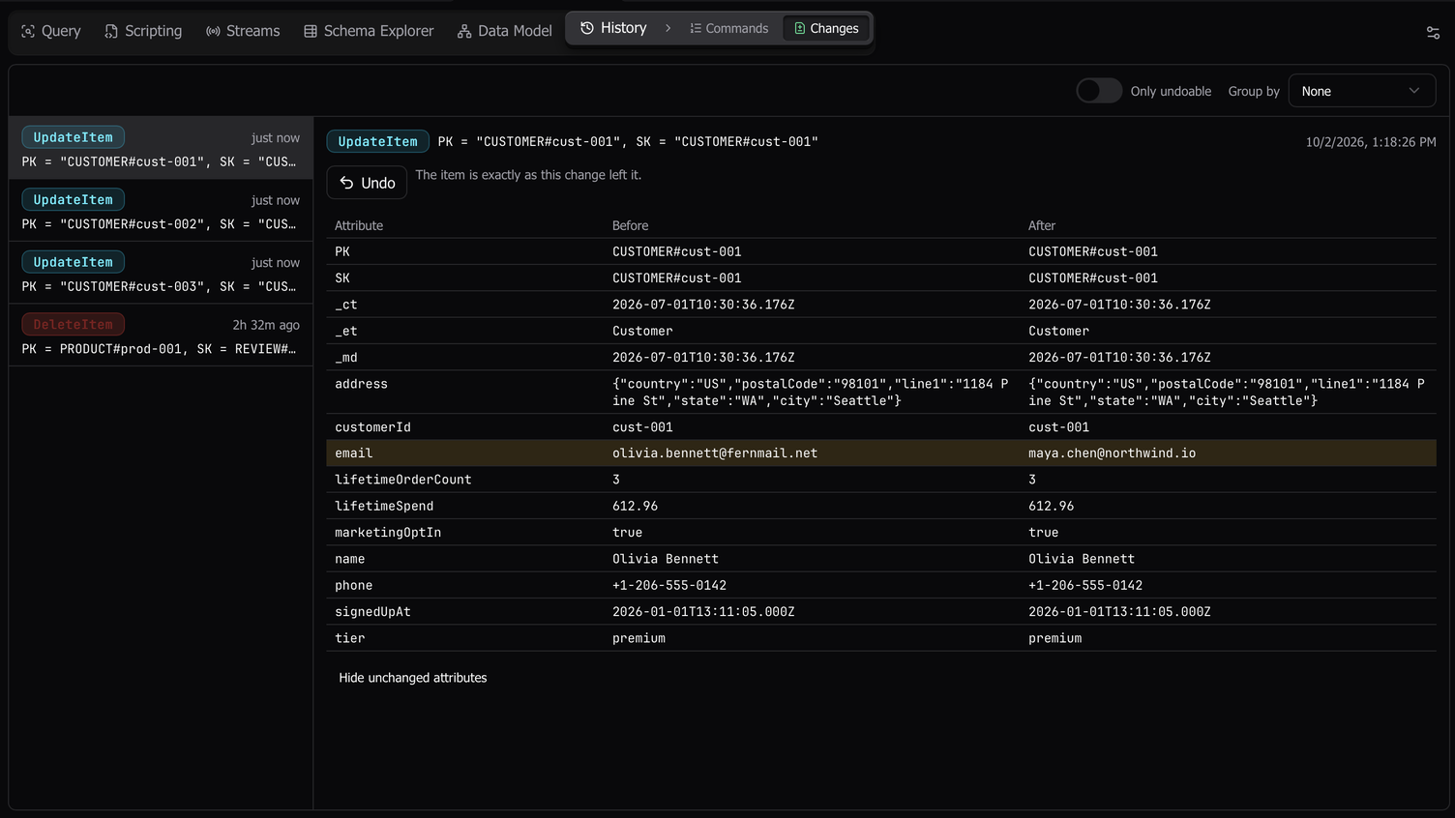Click the lifetimeOrderCount attribute name
The height and width of the screenshot is (818, 1455).
pyautogui.click(x=403, y=480)
